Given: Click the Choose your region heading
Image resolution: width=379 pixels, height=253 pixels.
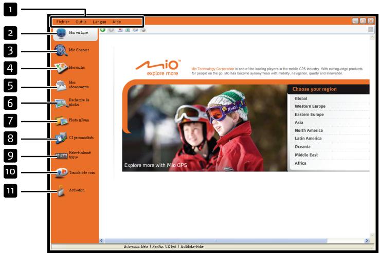Looking at the screenshot, I should pos(315,89).
